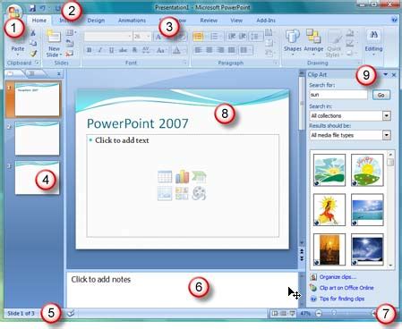The width and height of the screenshot is (402, 329).
Task: Click the Go button in Clip Art
Action: [381, 95]
